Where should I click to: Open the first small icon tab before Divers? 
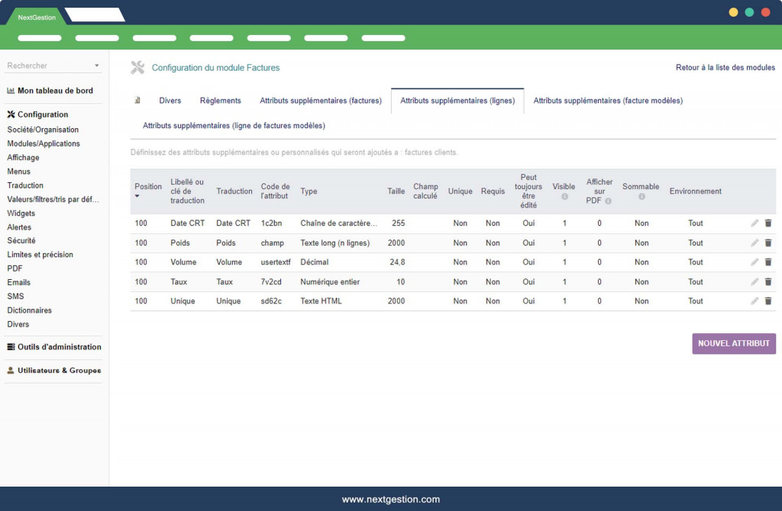click(x=137, y=100)
